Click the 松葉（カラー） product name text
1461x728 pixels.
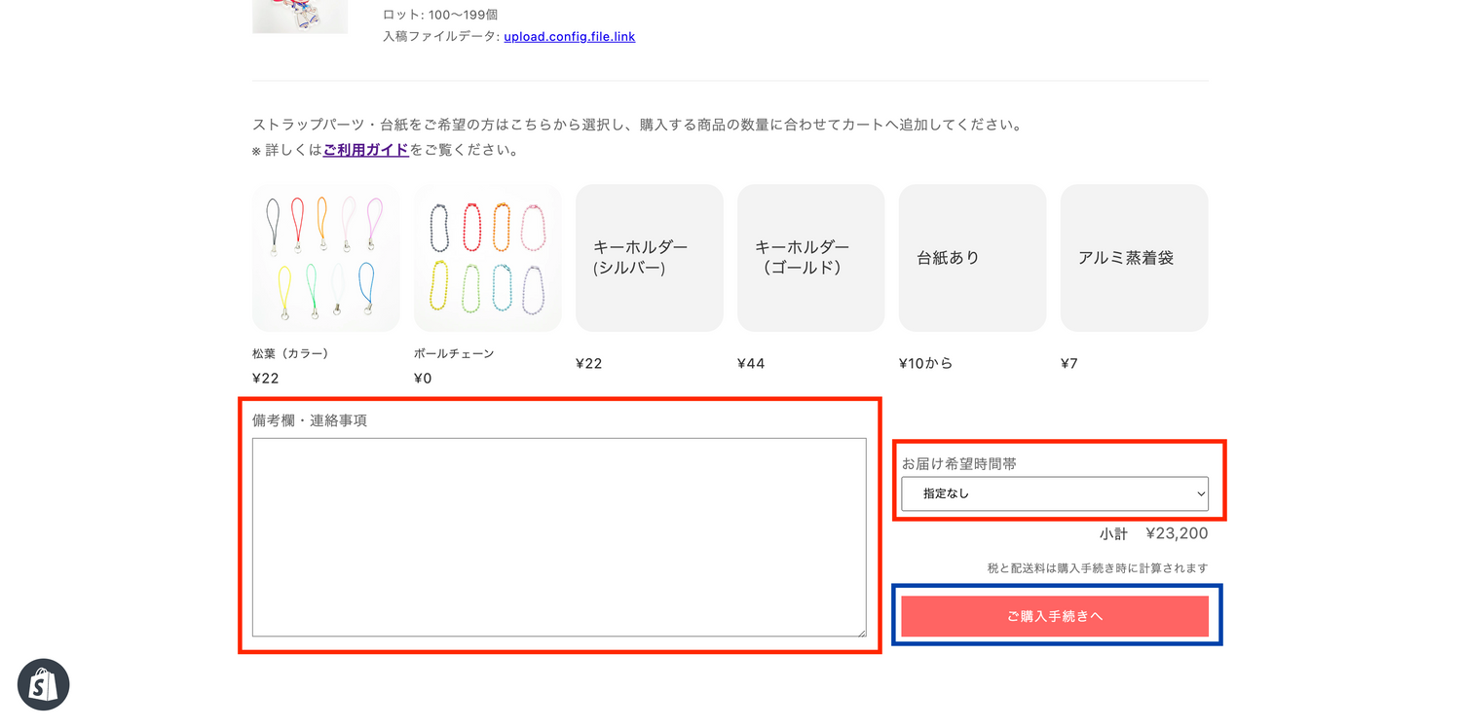coord(290,353)
